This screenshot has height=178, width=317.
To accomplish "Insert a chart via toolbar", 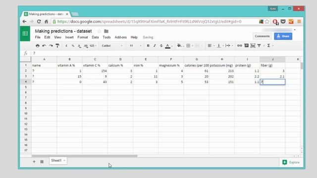I will [x=253, y=45].
